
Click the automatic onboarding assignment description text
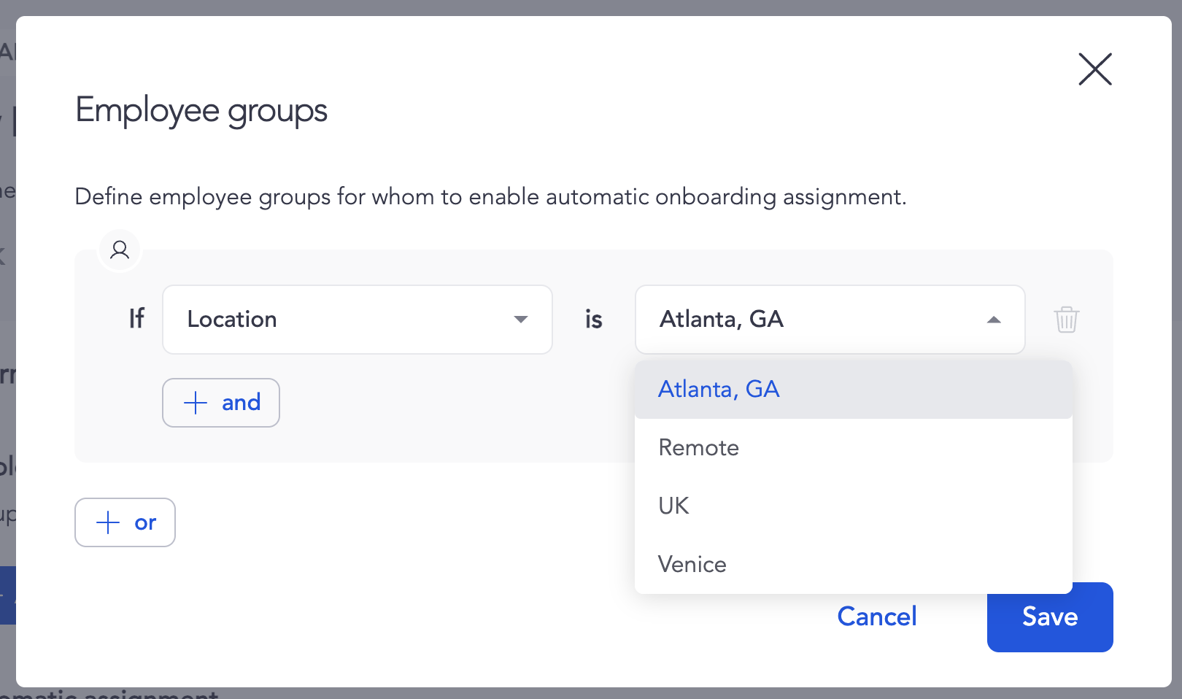pos(490,197)
